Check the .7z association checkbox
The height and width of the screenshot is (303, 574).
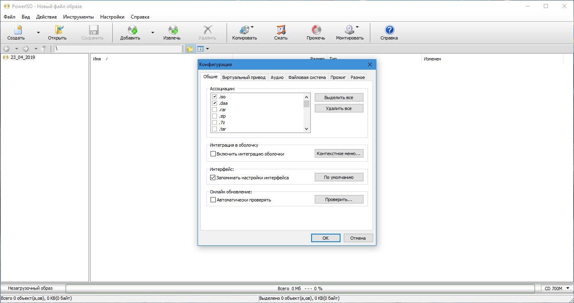(x=215, y=122)
